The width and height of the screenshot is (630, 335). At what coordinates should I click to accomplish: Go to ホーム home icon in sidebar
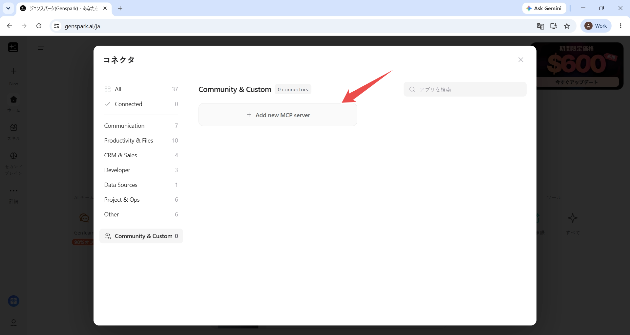tap(13, 99)
